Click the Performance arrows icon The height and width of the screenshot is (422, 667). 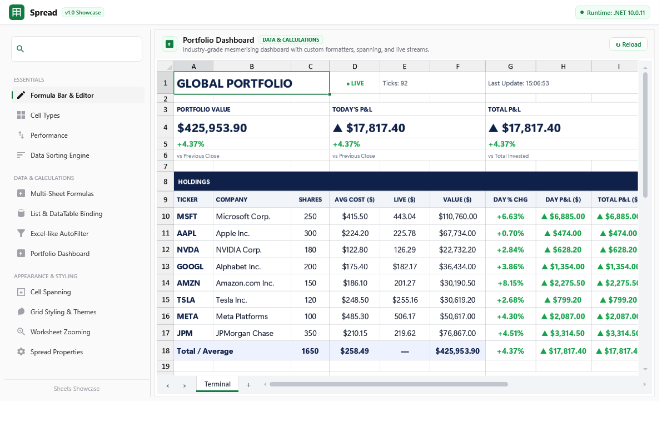21,135
